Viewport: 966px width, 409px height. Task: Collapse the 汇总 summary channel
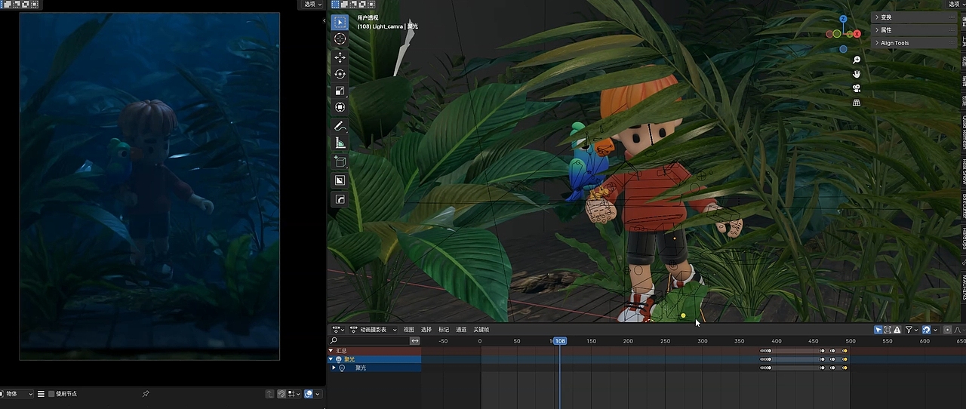[x=331, y=350]
